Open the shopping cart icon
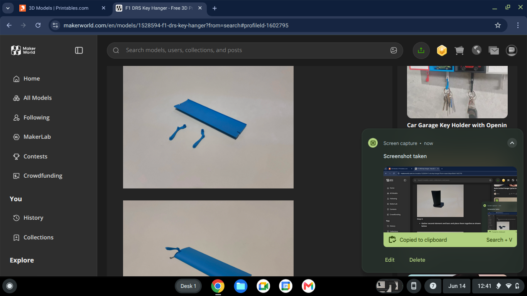527x296 pixels. point(459,50)
